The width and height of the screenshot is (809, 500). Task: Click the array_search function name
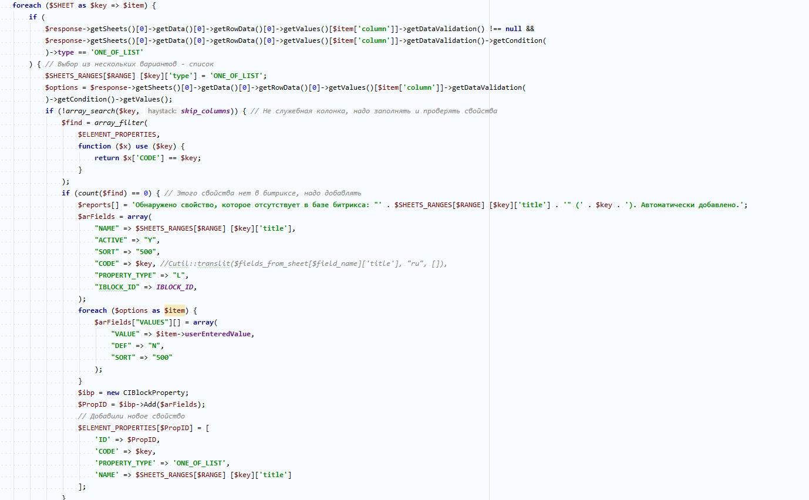tap(90, 111)
